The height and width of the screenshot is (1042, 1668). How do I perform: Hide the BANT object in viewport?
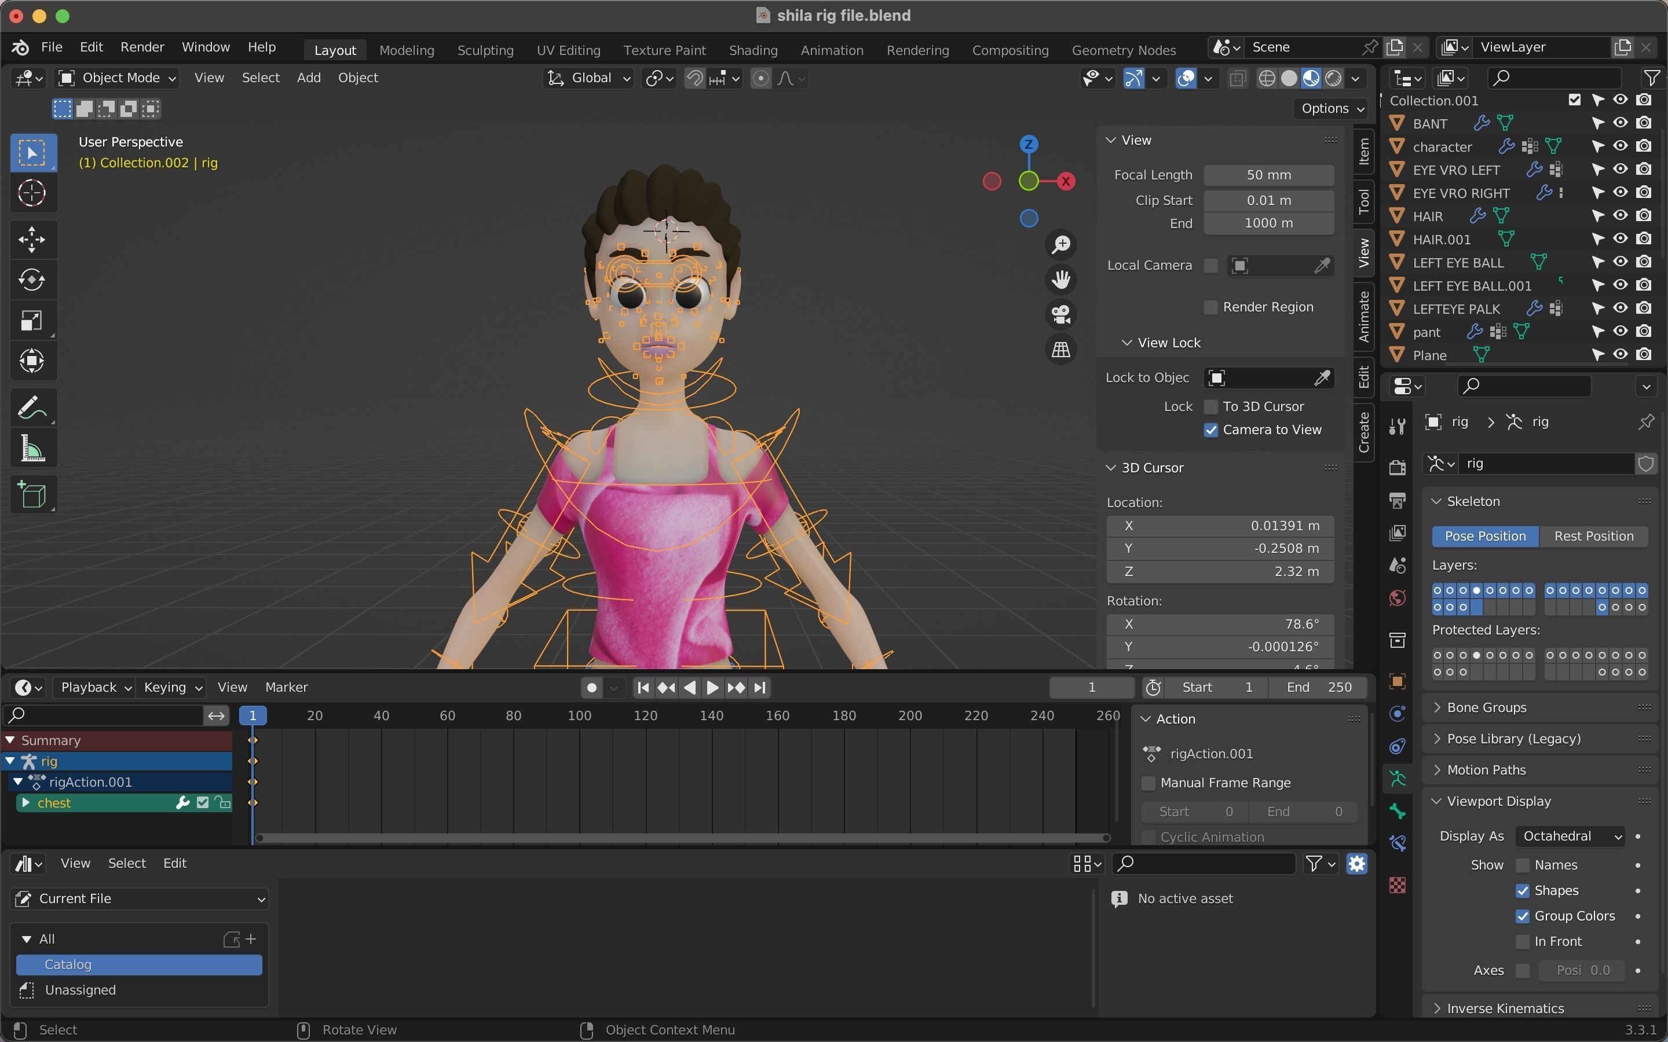[1621, 123]
